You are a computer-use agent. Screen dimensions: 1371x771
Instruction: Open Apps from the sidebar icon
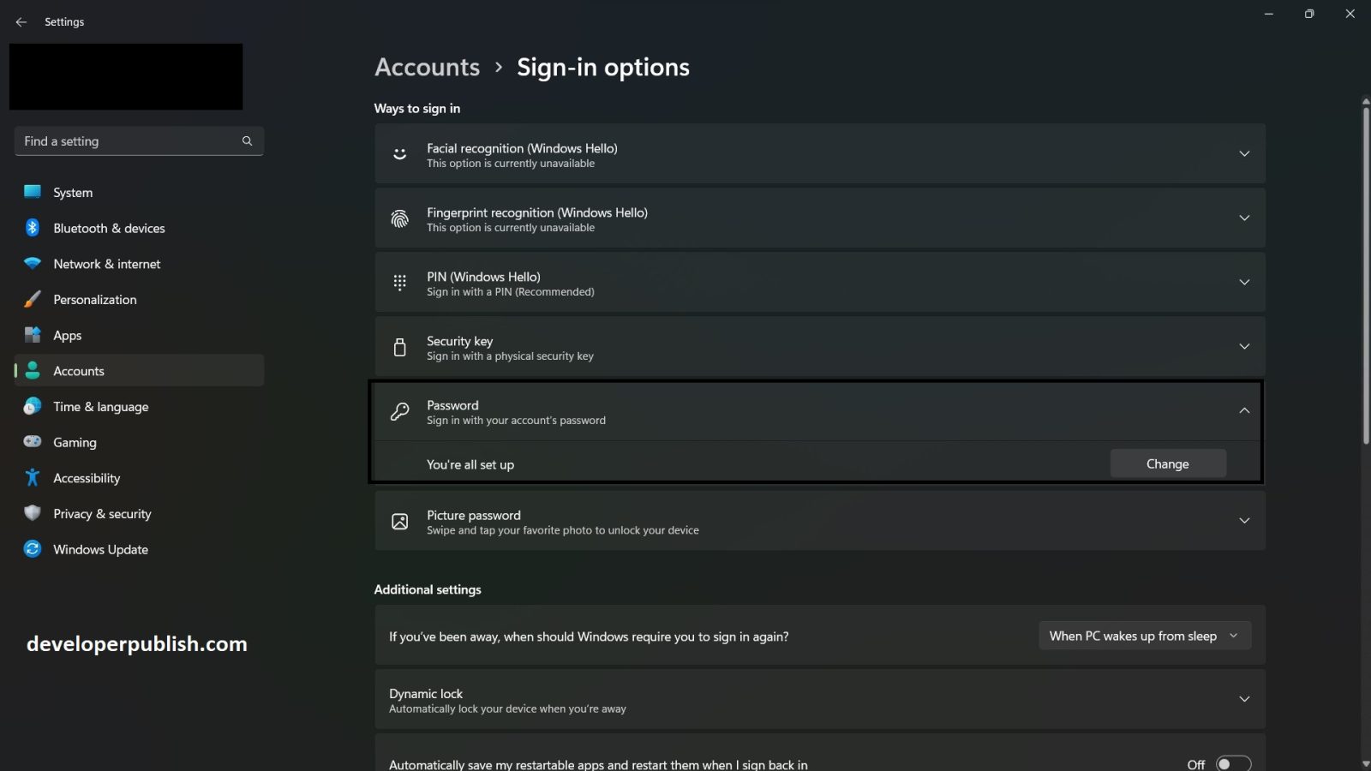point(32,335)
